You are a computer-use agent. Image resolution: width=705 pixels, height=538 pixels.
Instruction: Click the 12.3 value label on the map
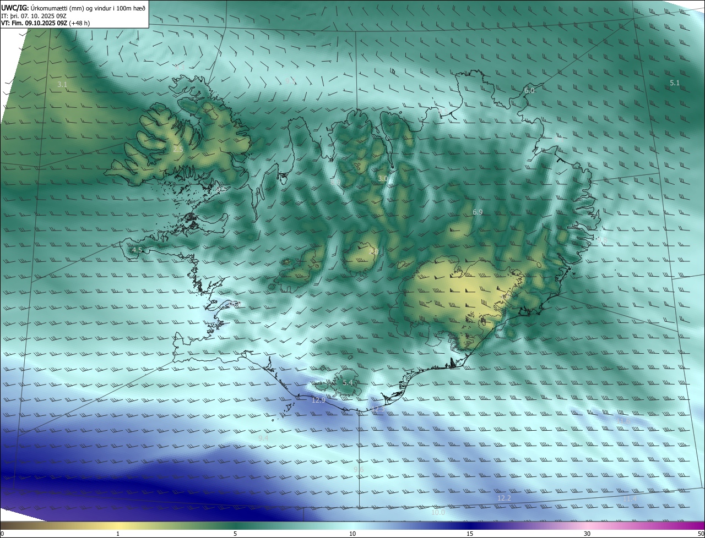pos(378,409)
